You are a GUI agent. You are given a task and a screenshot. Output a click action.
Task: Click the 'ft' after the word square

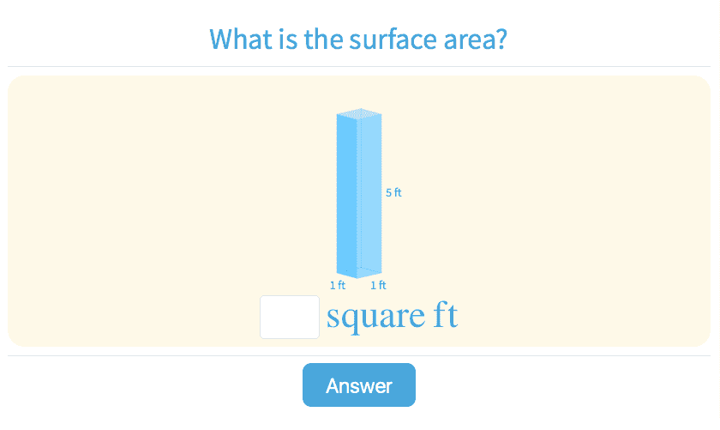[444, 317]
